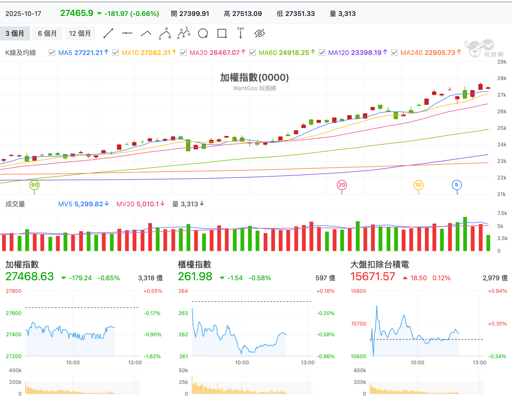Viewport: 512px width, 400px height.
Task: Switch chart range to 12 個月
Action: (80, 33)
